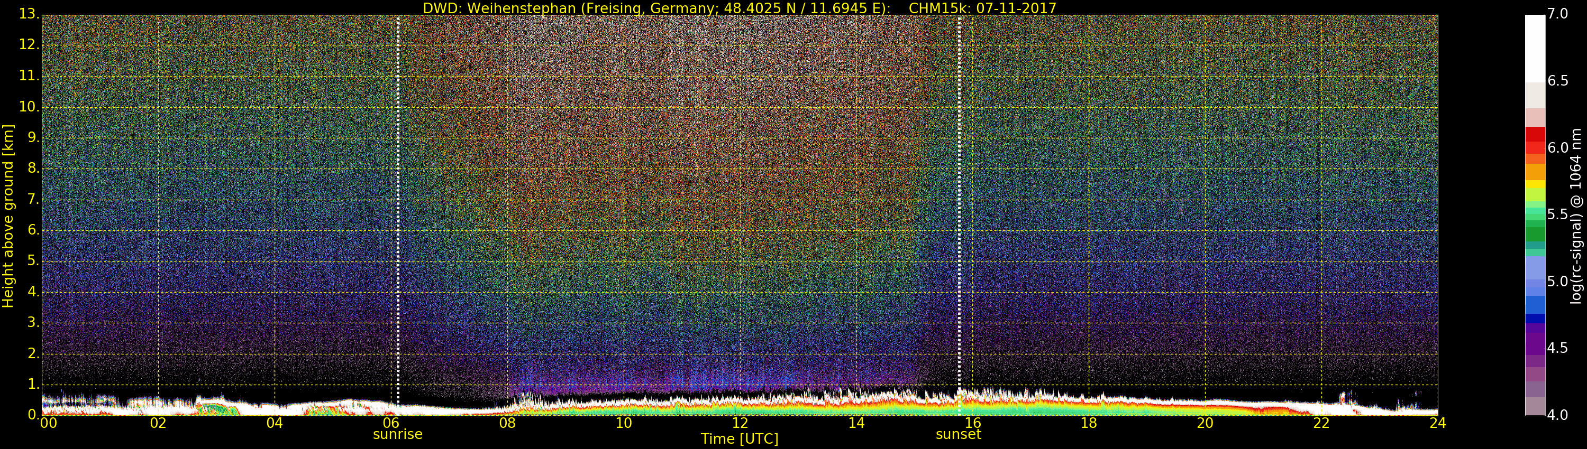1587x449 pixels.
Task: Select the 'sunrise' label under the axis
Action: (397, 434)
